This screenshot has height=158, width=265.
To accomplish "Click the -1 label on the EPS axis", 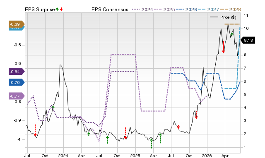I will (x=19, y=139).
